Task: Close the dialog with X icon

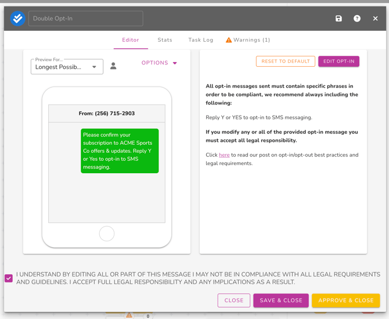Action: (375, 19)
